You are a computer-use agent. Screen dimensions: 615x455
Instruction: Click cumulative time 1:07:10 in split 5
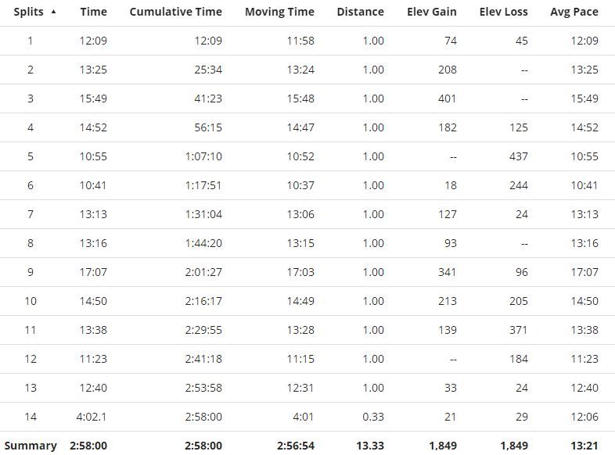click(x=203, y=156)
